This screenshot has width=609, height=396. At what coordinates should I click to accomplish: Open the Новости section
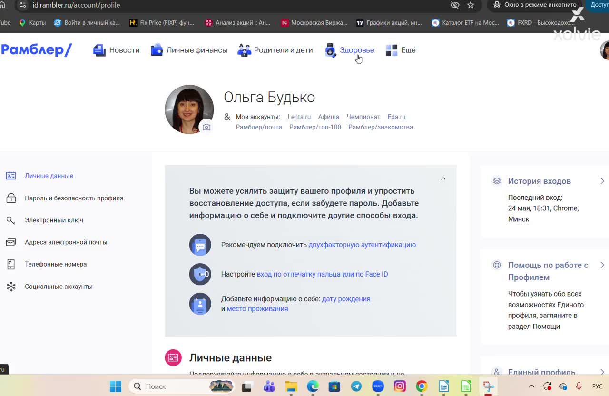(x=117, y=50)
